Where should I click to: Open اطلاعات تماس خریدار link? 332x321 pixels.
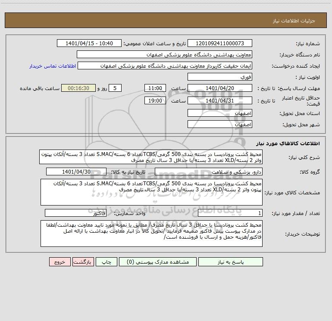point(53,66)
